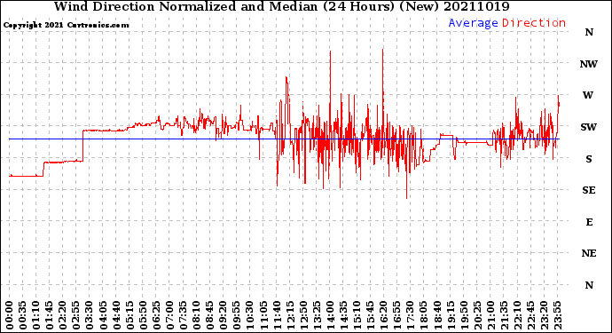
Task: Click the '19:50' time label
Action: [x=464, y=315]
